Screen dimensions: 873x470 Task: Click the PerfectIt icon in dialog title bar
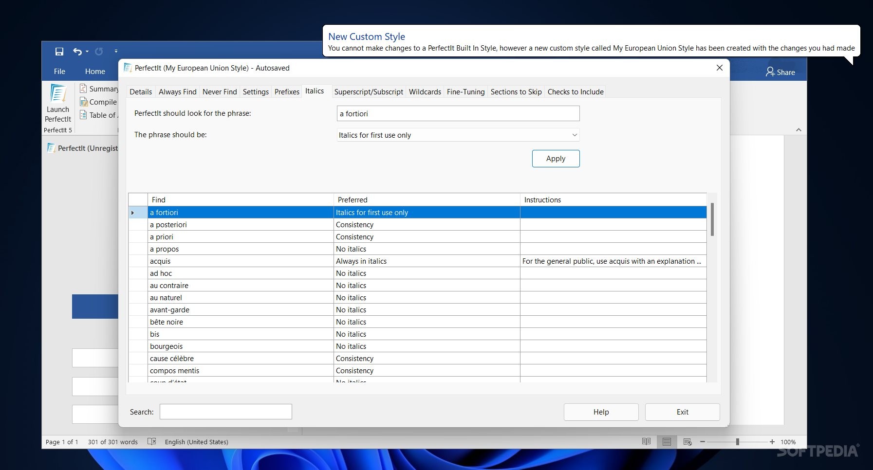pos(128,68)
